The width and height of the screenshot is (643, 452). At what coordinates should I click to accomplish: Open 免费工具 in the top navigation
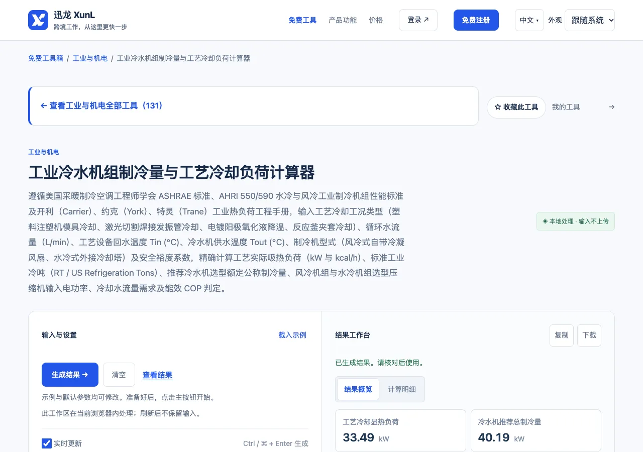coord(302,20)
